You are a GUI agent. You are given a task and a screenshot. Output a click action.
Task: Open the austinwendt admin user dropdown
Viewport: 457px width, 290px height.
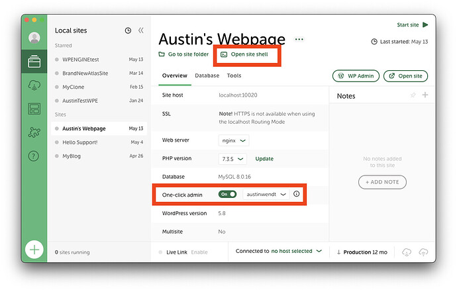click(x=266, y=195)
